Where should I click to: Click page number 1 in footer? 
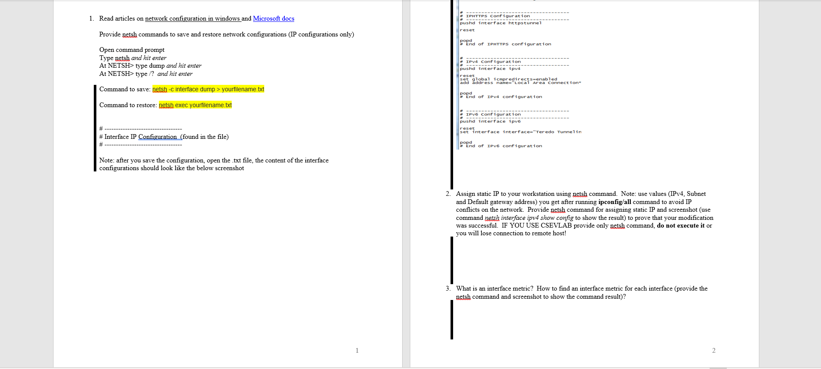[x=357, y=351]
